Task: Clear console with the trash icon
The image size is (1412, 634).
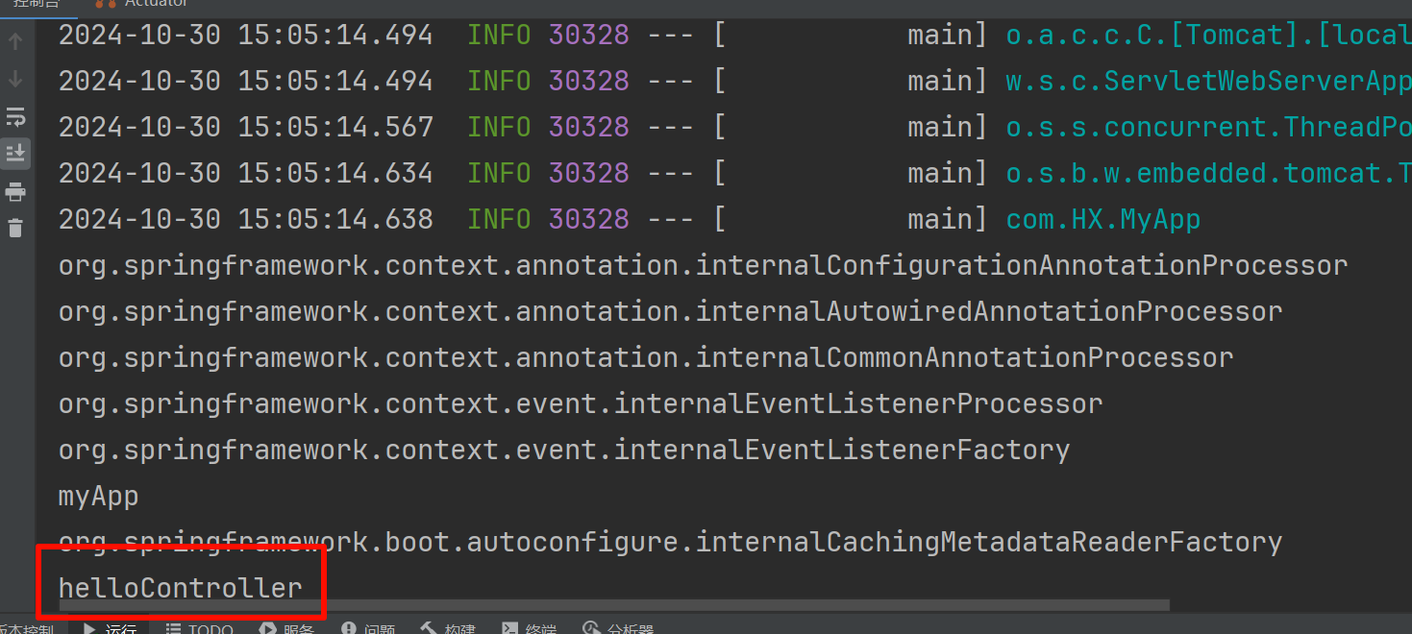Action: 15,229
